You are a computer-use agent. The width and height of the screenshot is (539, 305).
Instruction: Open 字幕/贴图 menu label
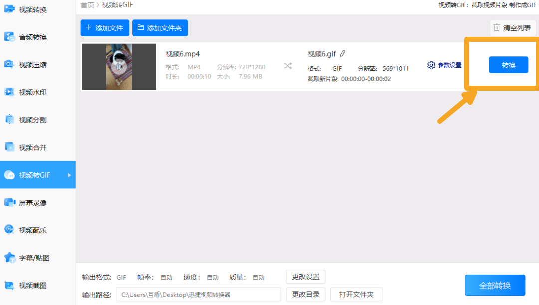34,258
